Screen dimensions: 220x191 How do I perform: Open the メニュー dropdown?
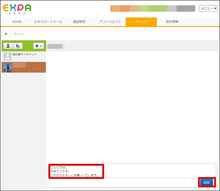(x=208, y=8)
